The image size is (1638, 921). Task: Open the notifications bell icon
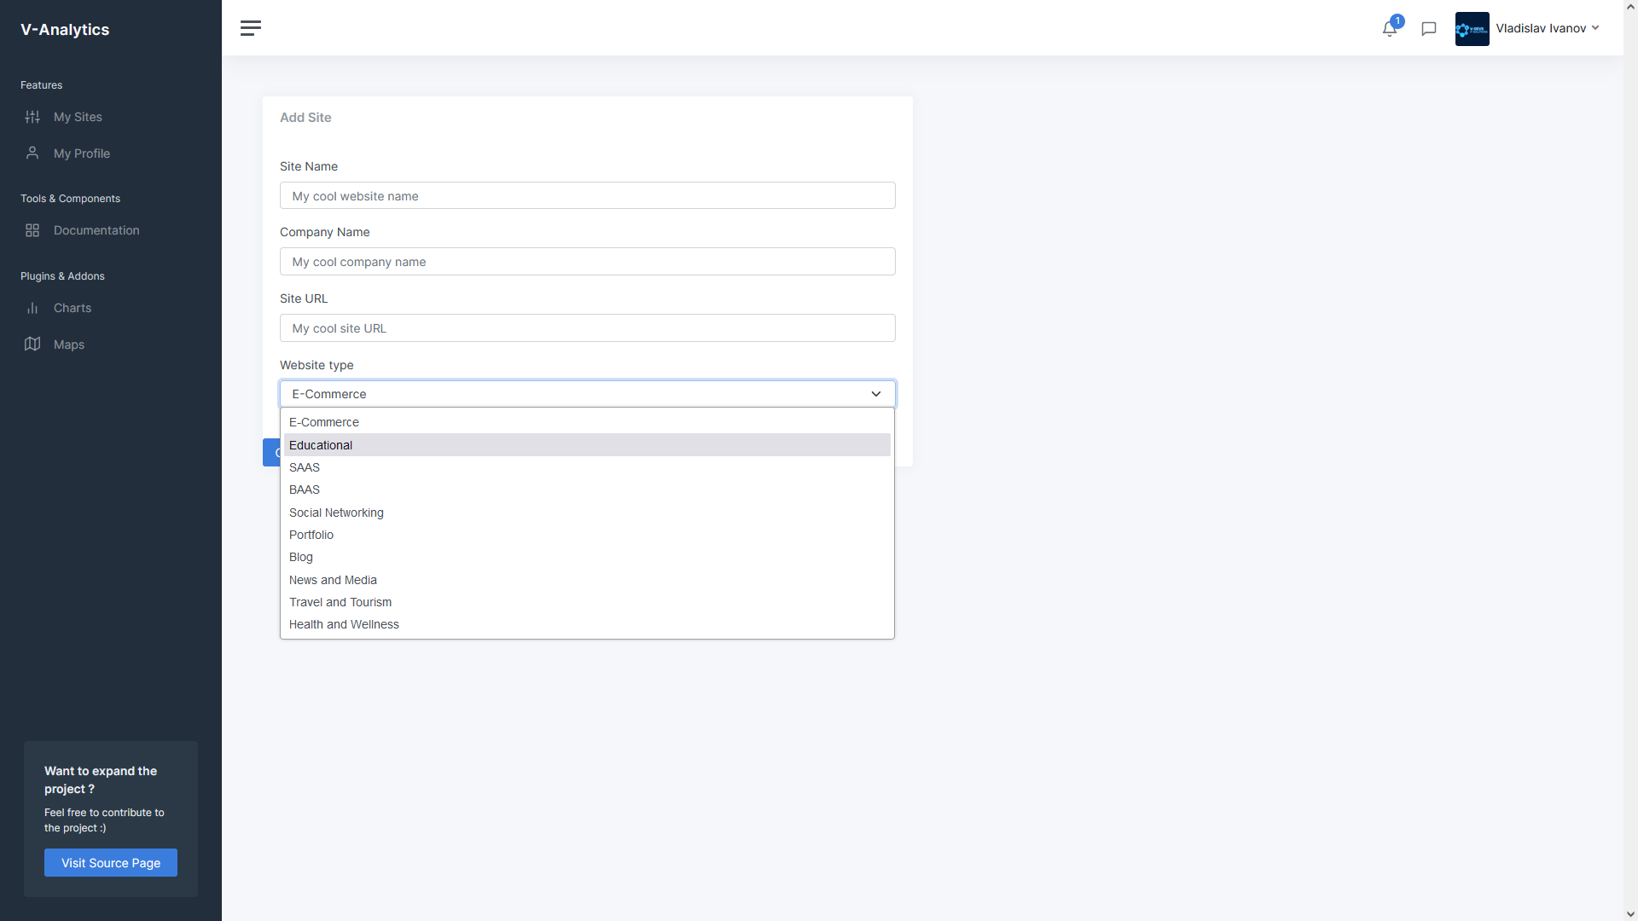pyautogui.click(x=1389, y=29)
